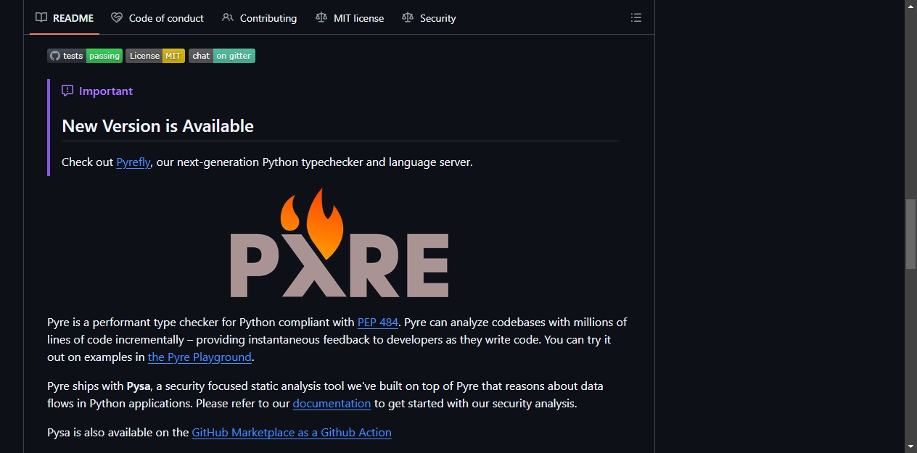Screen dimensions: 917x453
Task: Click the New Version is Available heading
Action: point(157,125)
